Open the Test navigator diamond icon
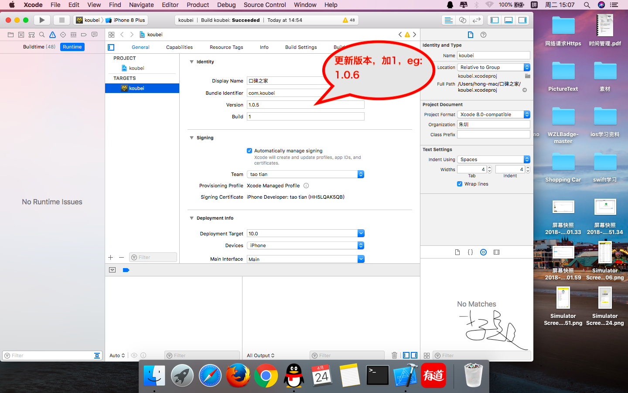628x393 pixels. click(x=63, y=34)
